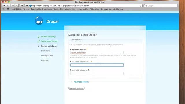
Task: Click the Database name label
Action: click(78, 49)
